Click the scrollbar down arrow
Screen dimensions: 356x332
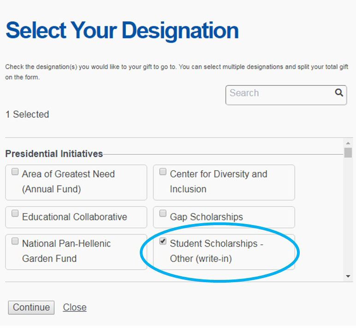pos(348,276)
